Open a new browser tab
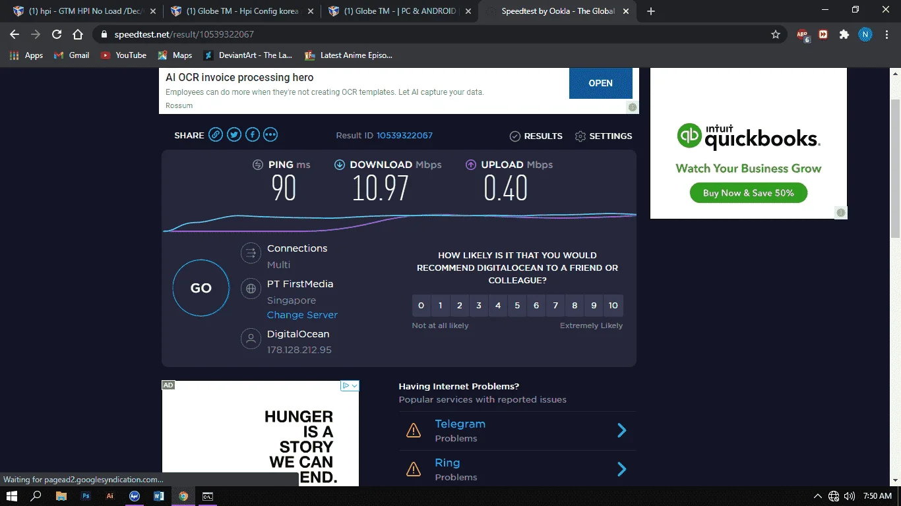Screen dimensions: 901x506 [651, 11]
